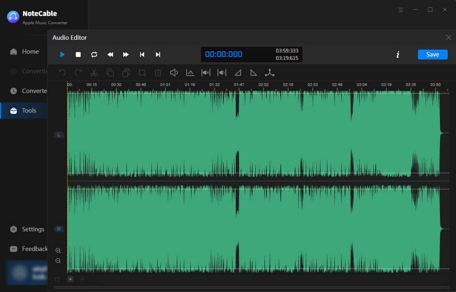Click the 03:19:615 time value

click(287, 58)
